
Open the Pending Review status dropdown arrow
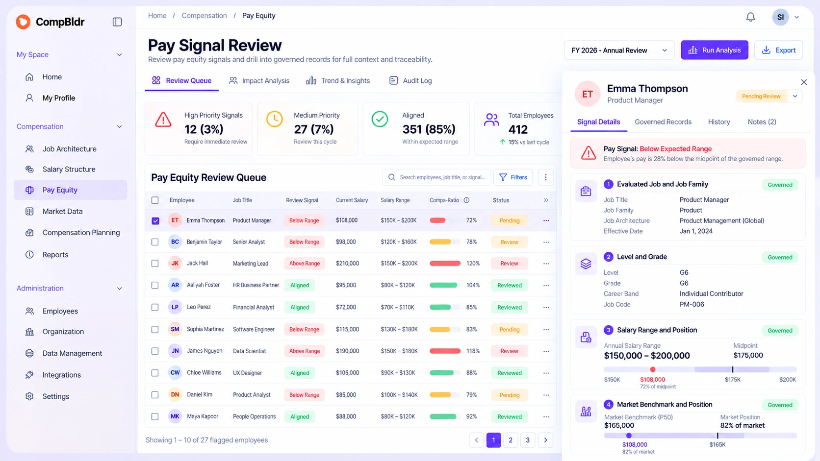tap(795, 96)
